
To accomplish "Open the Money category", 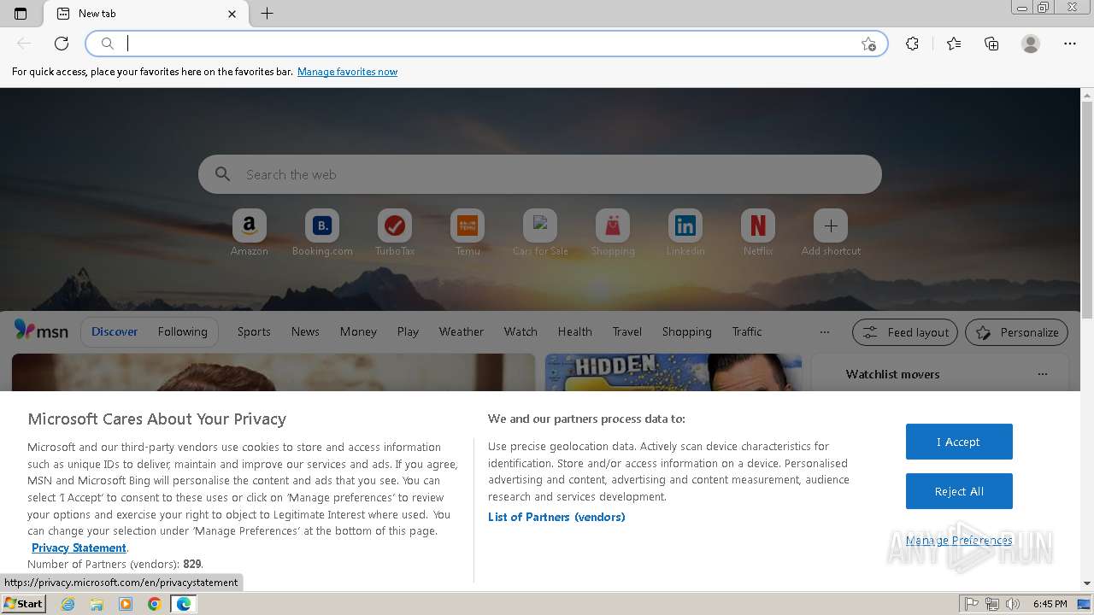I will pos(358,331).
